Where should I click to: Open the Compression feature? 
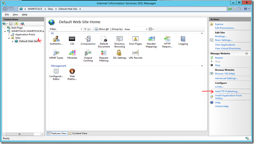[88, 41]
